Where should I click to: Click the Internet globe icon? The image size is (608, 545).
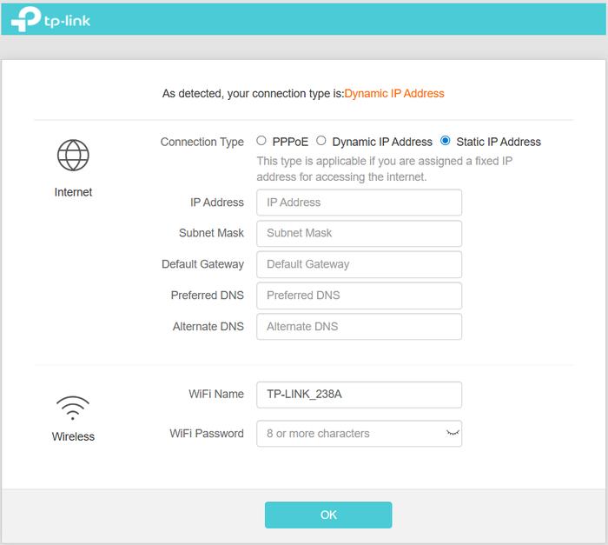coord(73,156)
